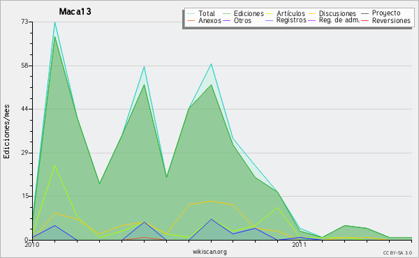Click the orange Anexos legend line swatch
Image resolution: width=419 pixels, height=258 pixels.
point(191,20)
